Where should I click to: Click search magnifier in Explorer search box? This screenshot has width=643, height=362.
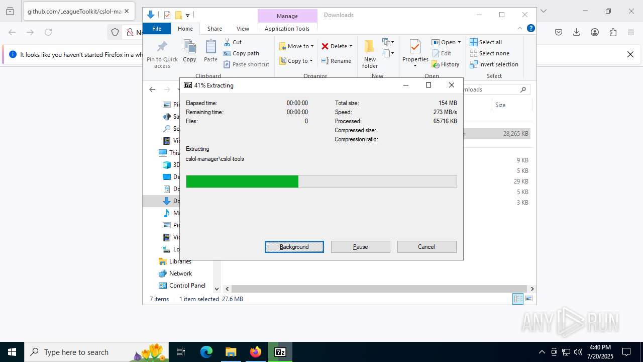click(523, 89)
